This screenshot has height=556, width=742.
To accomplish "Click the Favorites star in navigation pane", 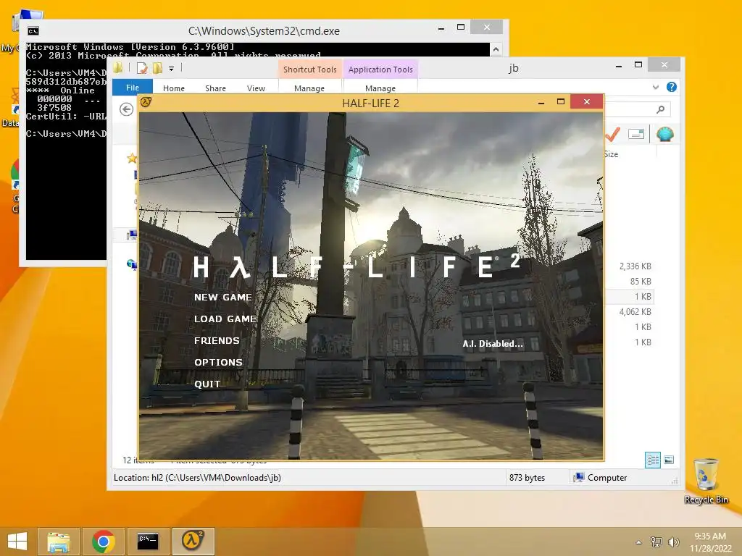I will 132,159.
